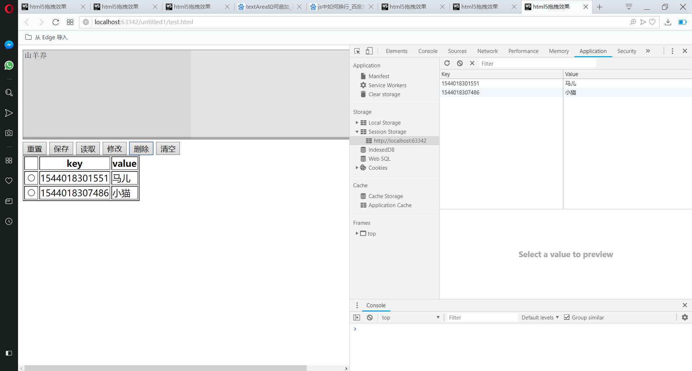Switch to the Sources tab

coord(457,51)
